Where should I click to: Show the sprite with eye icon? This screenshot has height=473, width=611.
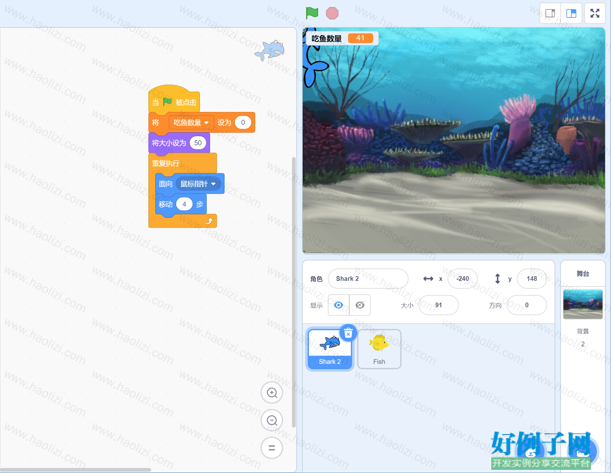pyautogui.click(x=339, y=305)
